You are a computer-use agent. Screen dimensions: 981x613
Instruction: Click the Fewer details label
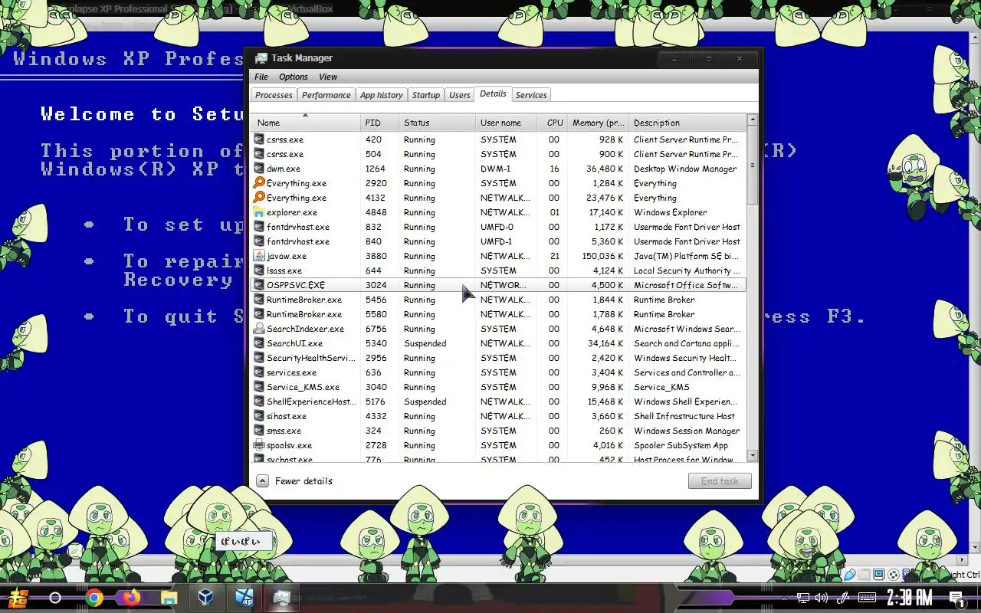tap(303, 481)
